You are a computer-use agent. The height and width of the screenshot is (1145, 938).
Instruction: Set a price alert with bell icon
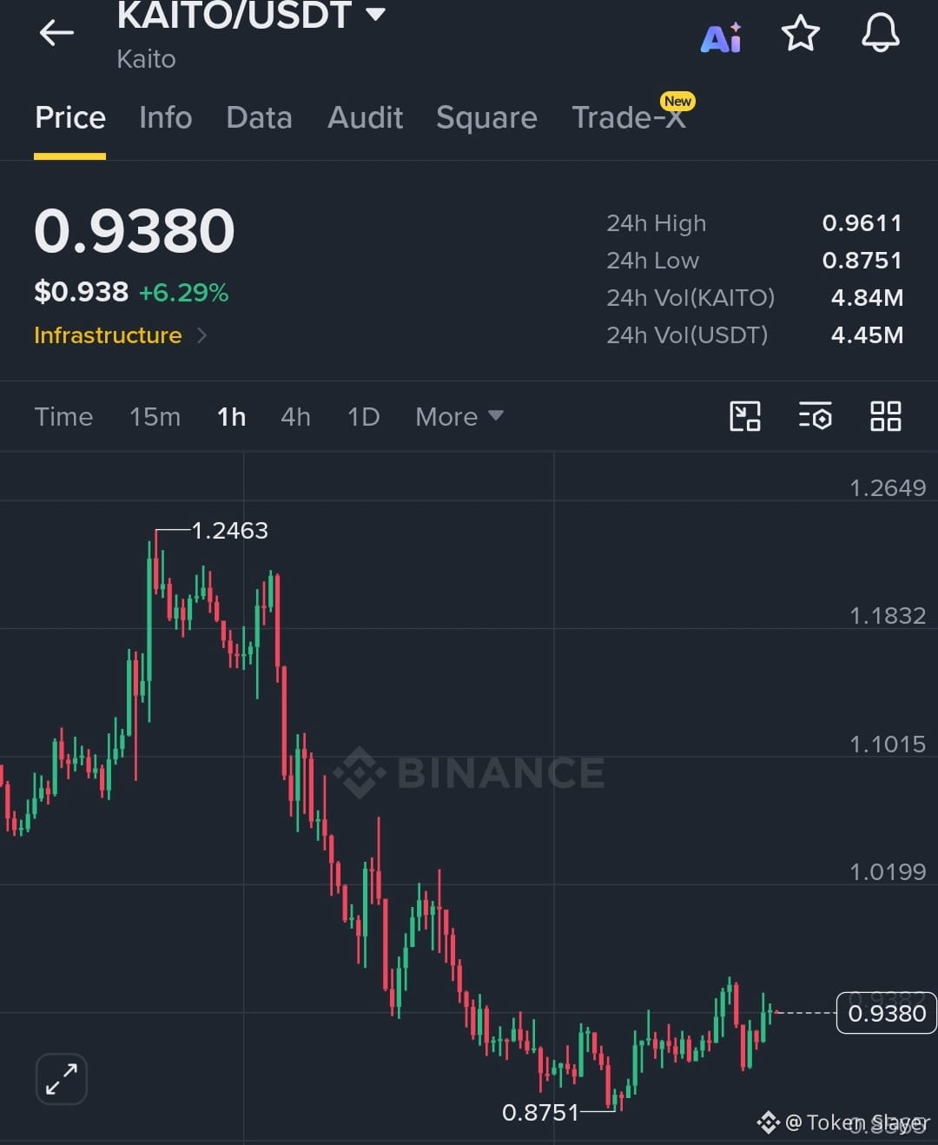tap(880, 34)
